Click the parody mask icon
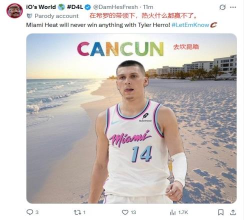 point(29,16)
